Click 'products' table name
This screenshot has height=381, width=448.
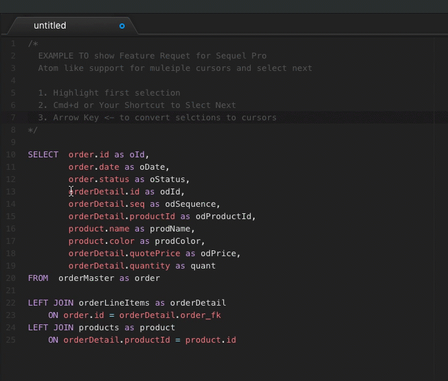(x=99, y=328)
